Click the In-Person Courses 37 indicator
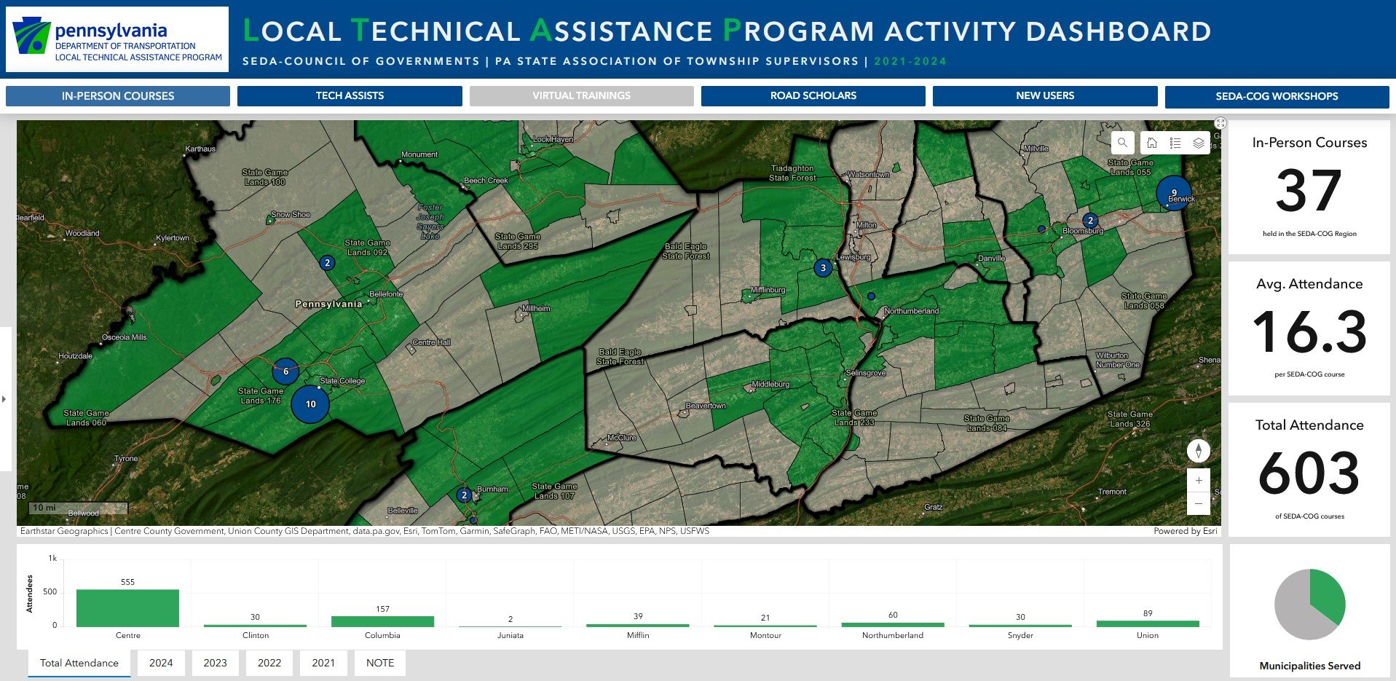Screen dimensions: 1396x681 click(x=1309, y=187)
